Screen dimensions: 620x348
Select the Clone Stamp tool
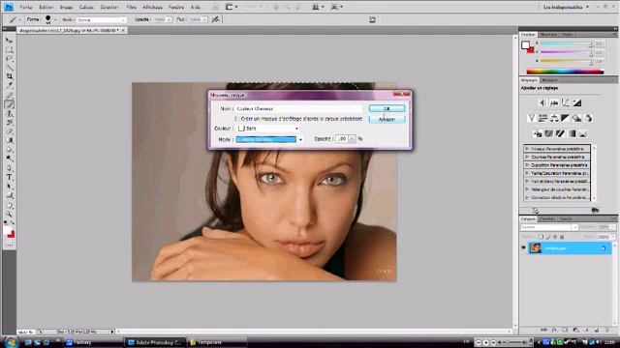(x=9, y=114)
